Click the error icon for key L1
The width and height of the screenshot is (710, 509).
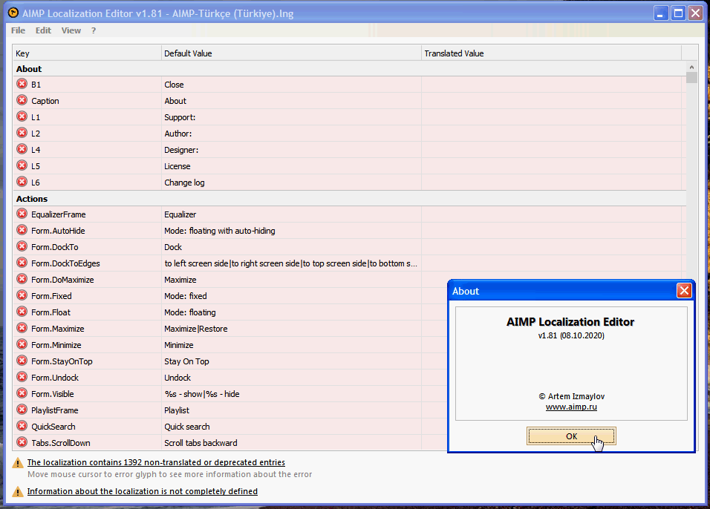(x=22, y=116)
